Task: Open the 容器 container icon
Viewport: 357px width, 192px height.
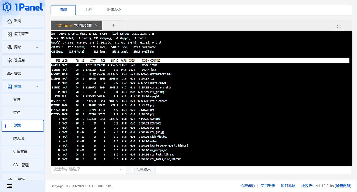Action: pyautogui.click(x=10, y=73)
